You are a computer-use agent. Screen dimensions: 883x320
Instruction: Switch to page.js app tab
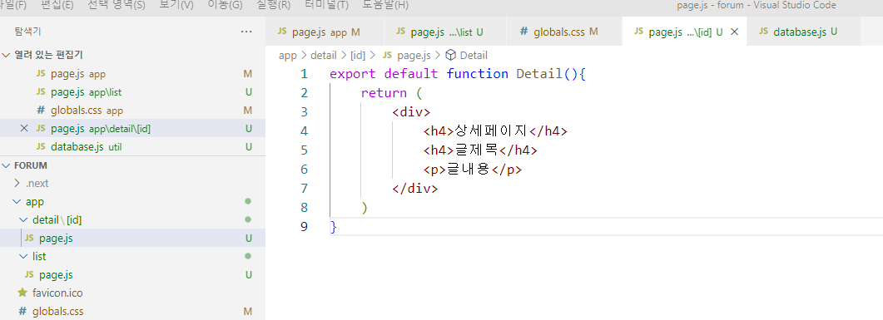(x=325, y=32)
